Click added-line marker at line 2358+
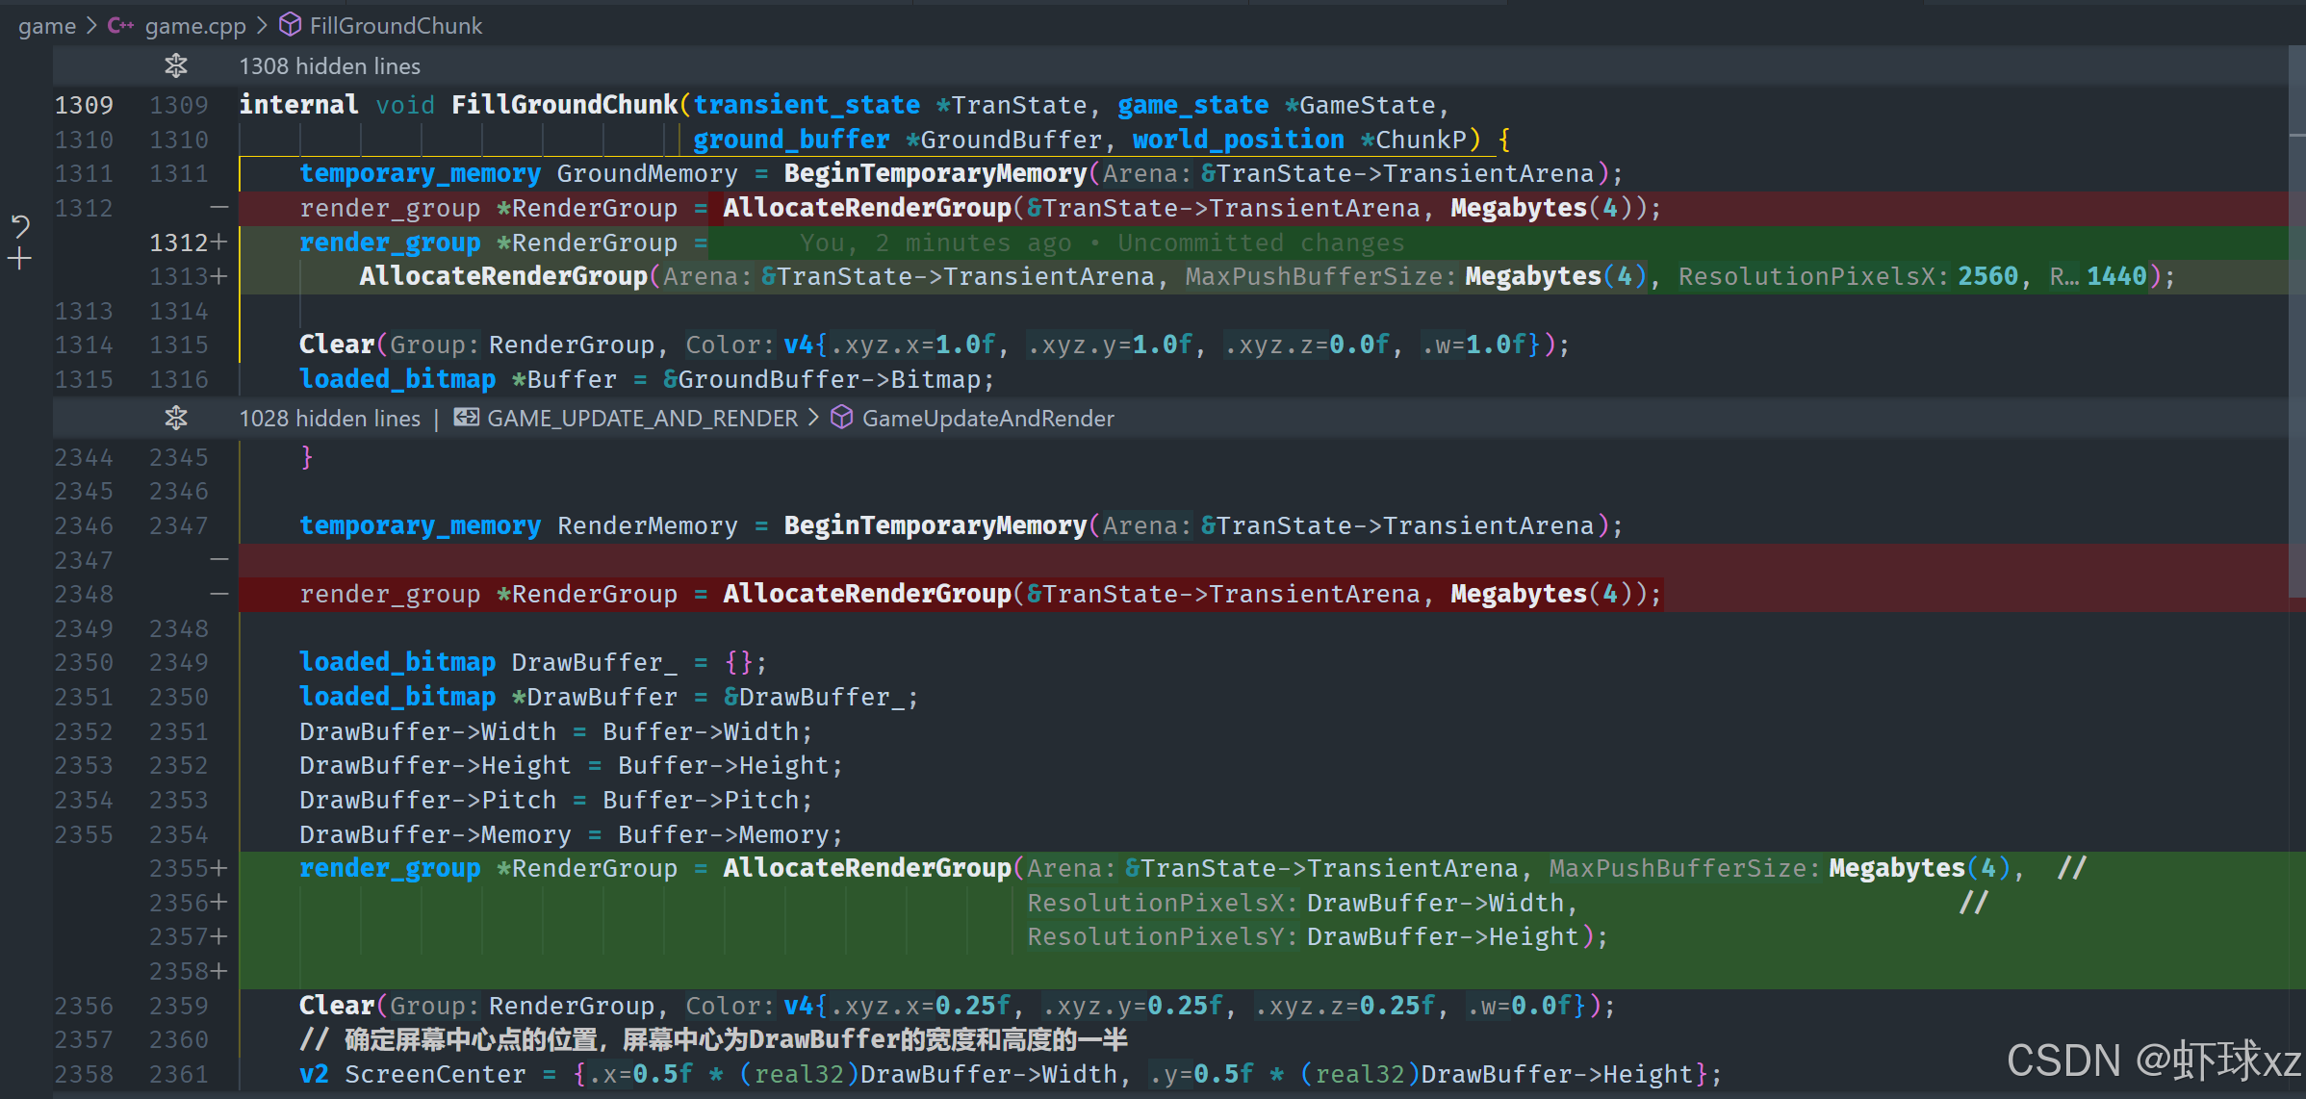This screenshot has width=2306, height=1099. pyautogui.click(x=219, y=971)
